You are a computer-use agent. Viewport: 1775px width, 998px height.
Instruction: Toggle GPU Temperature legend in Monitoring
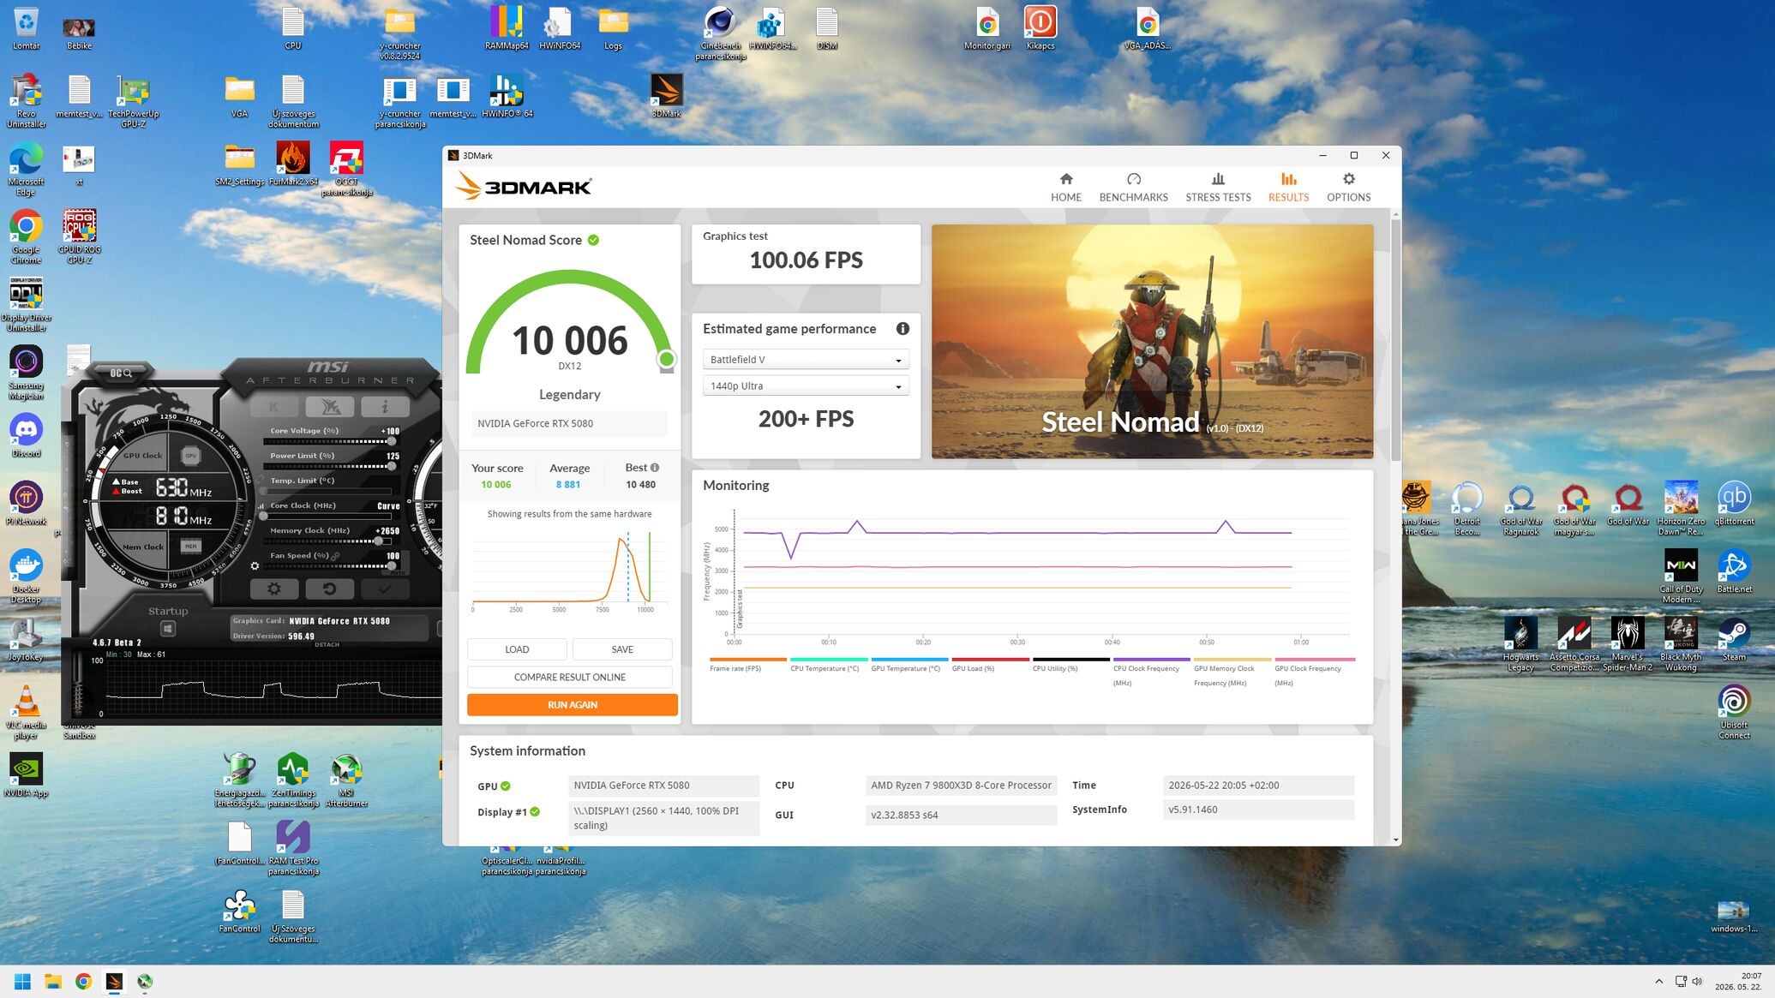[909, 666]
